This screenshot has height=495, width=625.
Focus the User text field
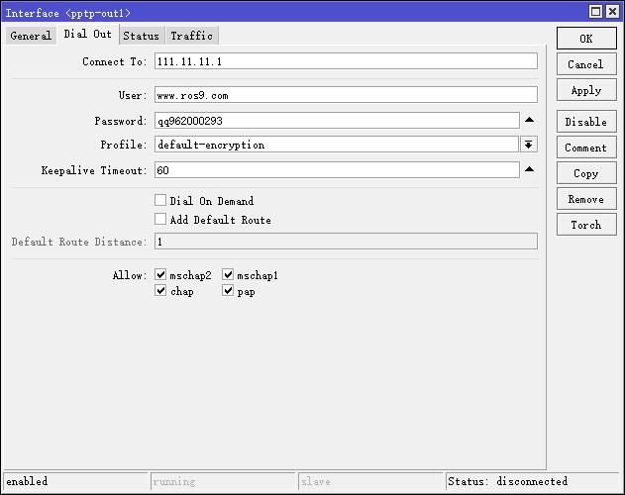pos(346,95)
